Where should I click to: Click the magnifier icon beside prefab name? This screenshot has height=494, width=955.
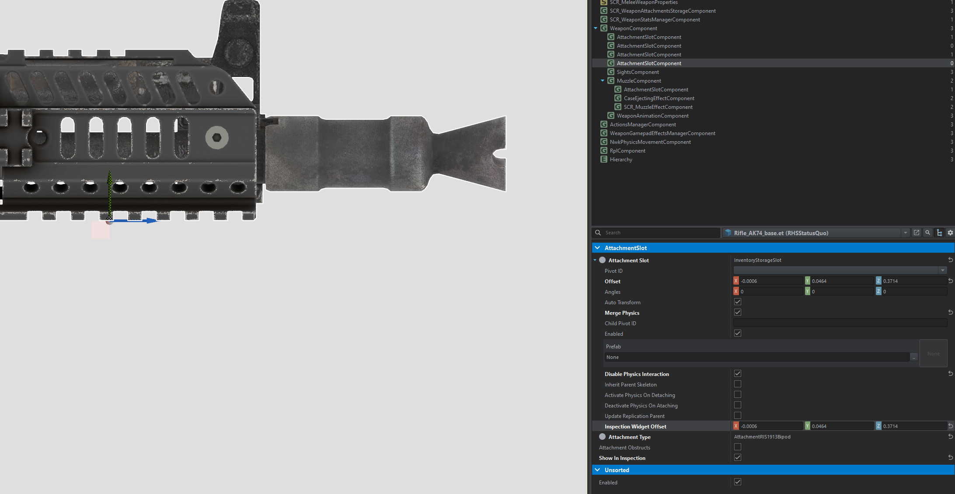coord(927,233)
